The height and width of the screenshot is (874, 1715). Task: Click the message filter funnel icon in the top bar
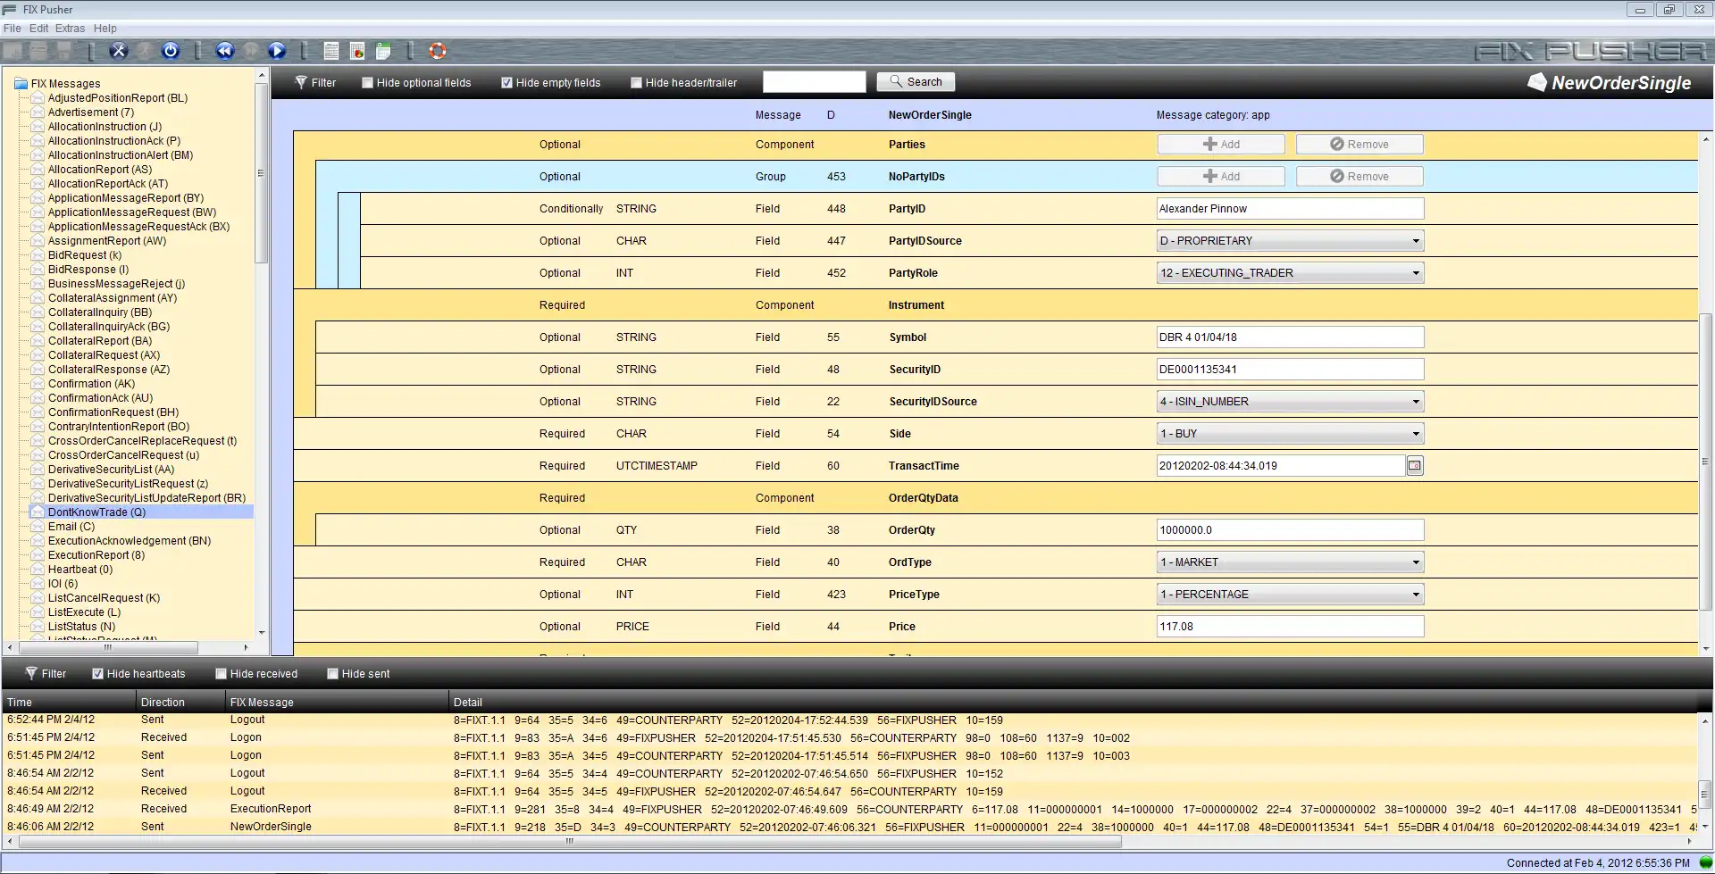pos(301,82)
